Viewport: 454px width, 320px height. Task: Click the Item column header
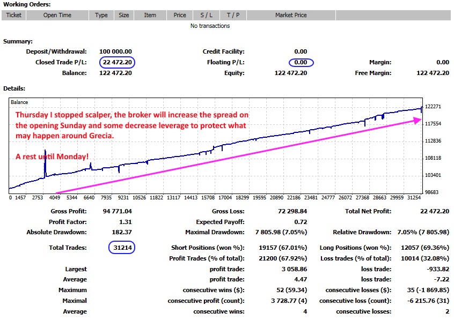click(150, 16)
